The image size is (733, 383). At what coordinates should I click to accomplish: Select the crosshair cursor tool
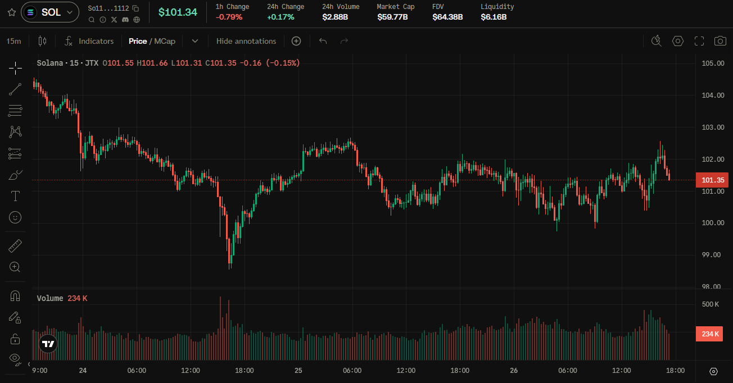pyautogui.click(x=15, y=68)
